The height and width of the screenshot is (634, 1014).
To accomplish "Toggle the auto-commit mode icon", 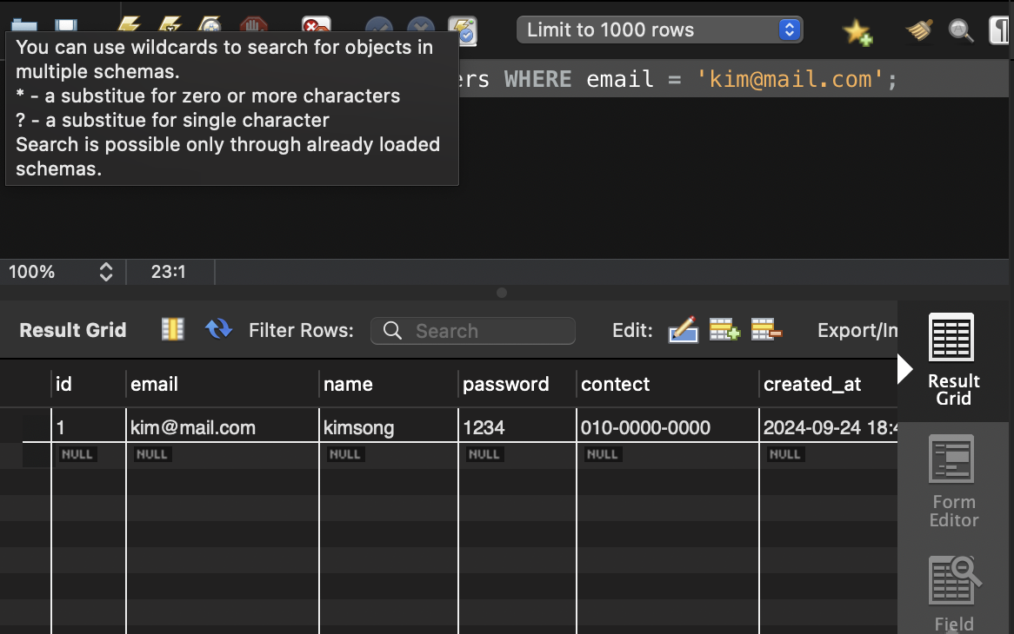I will click(x=463, y=30).
